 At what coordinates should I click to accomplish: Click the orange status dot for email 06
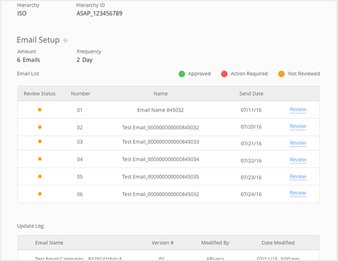[x=40, y=194]
